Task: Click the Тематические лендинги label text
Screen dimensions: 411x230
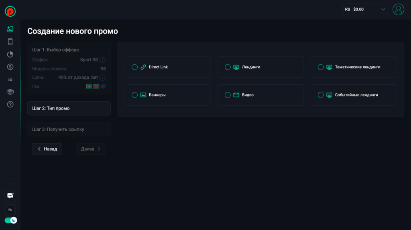Action: 358,67
